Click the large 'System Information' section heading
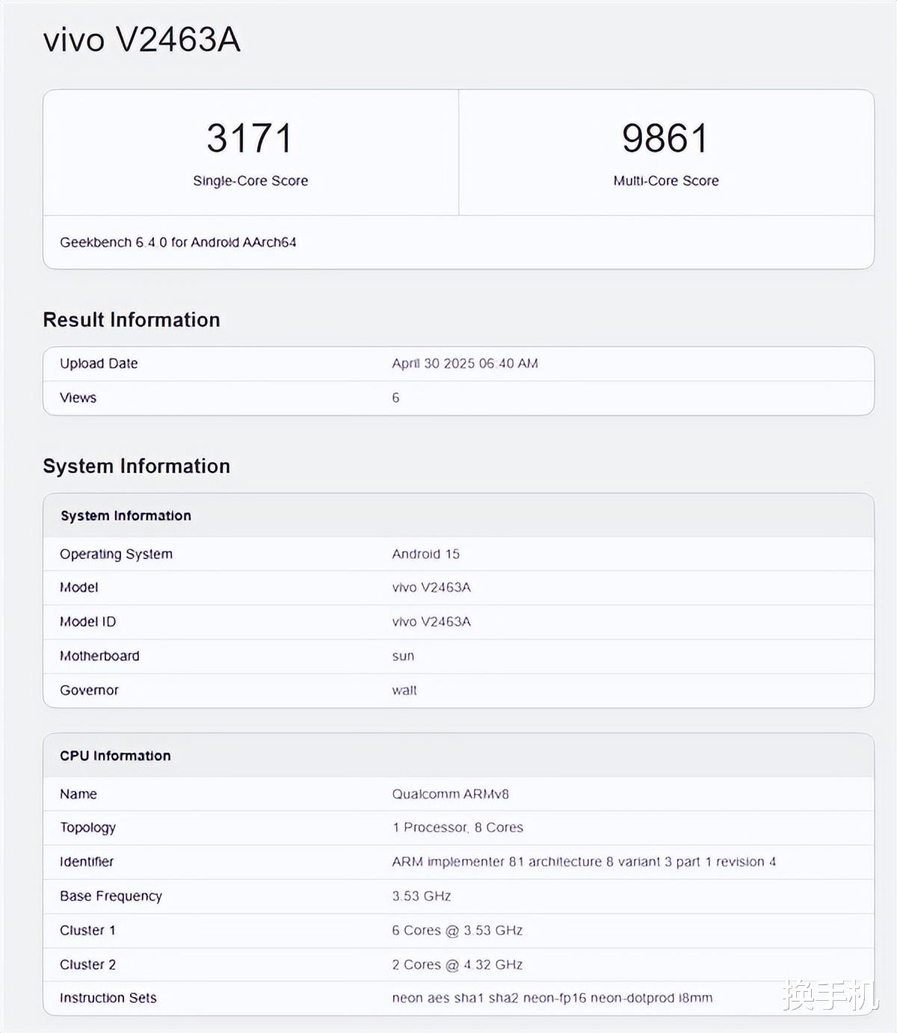 coord(137,466)
